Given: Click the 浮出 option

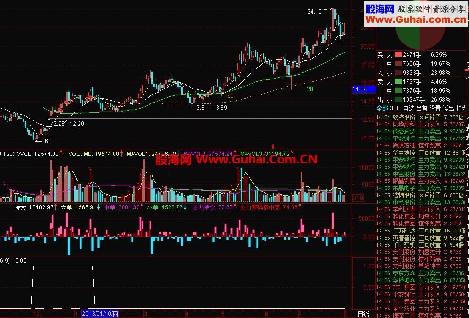Looking at the screenshot, I should click(448, 108).
